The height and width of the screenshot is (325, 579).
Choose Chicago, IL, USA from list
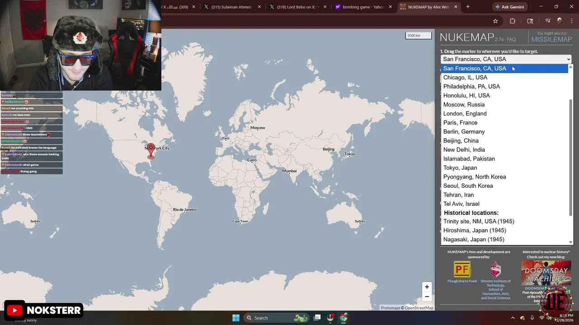pos(504,78)
